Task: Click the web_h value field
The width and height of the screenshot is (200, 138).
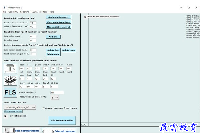Action: [x=45, y=69]
